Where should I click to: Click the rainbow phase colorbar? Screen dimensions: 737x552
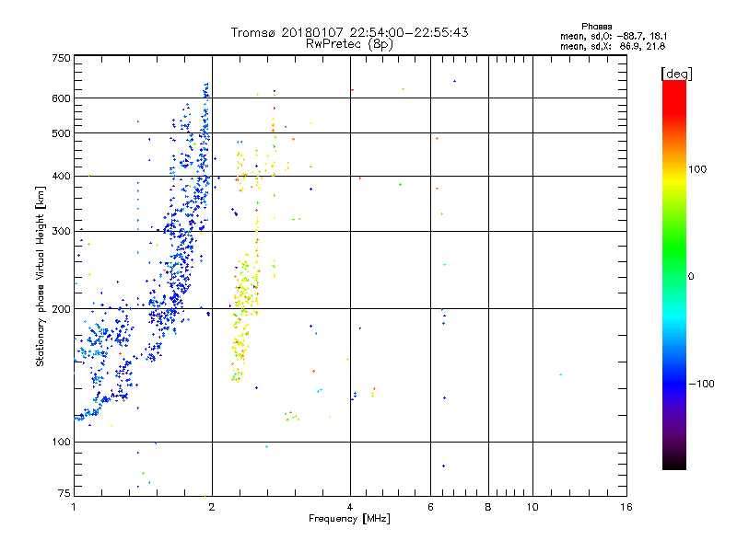click(x=674, y=274)
